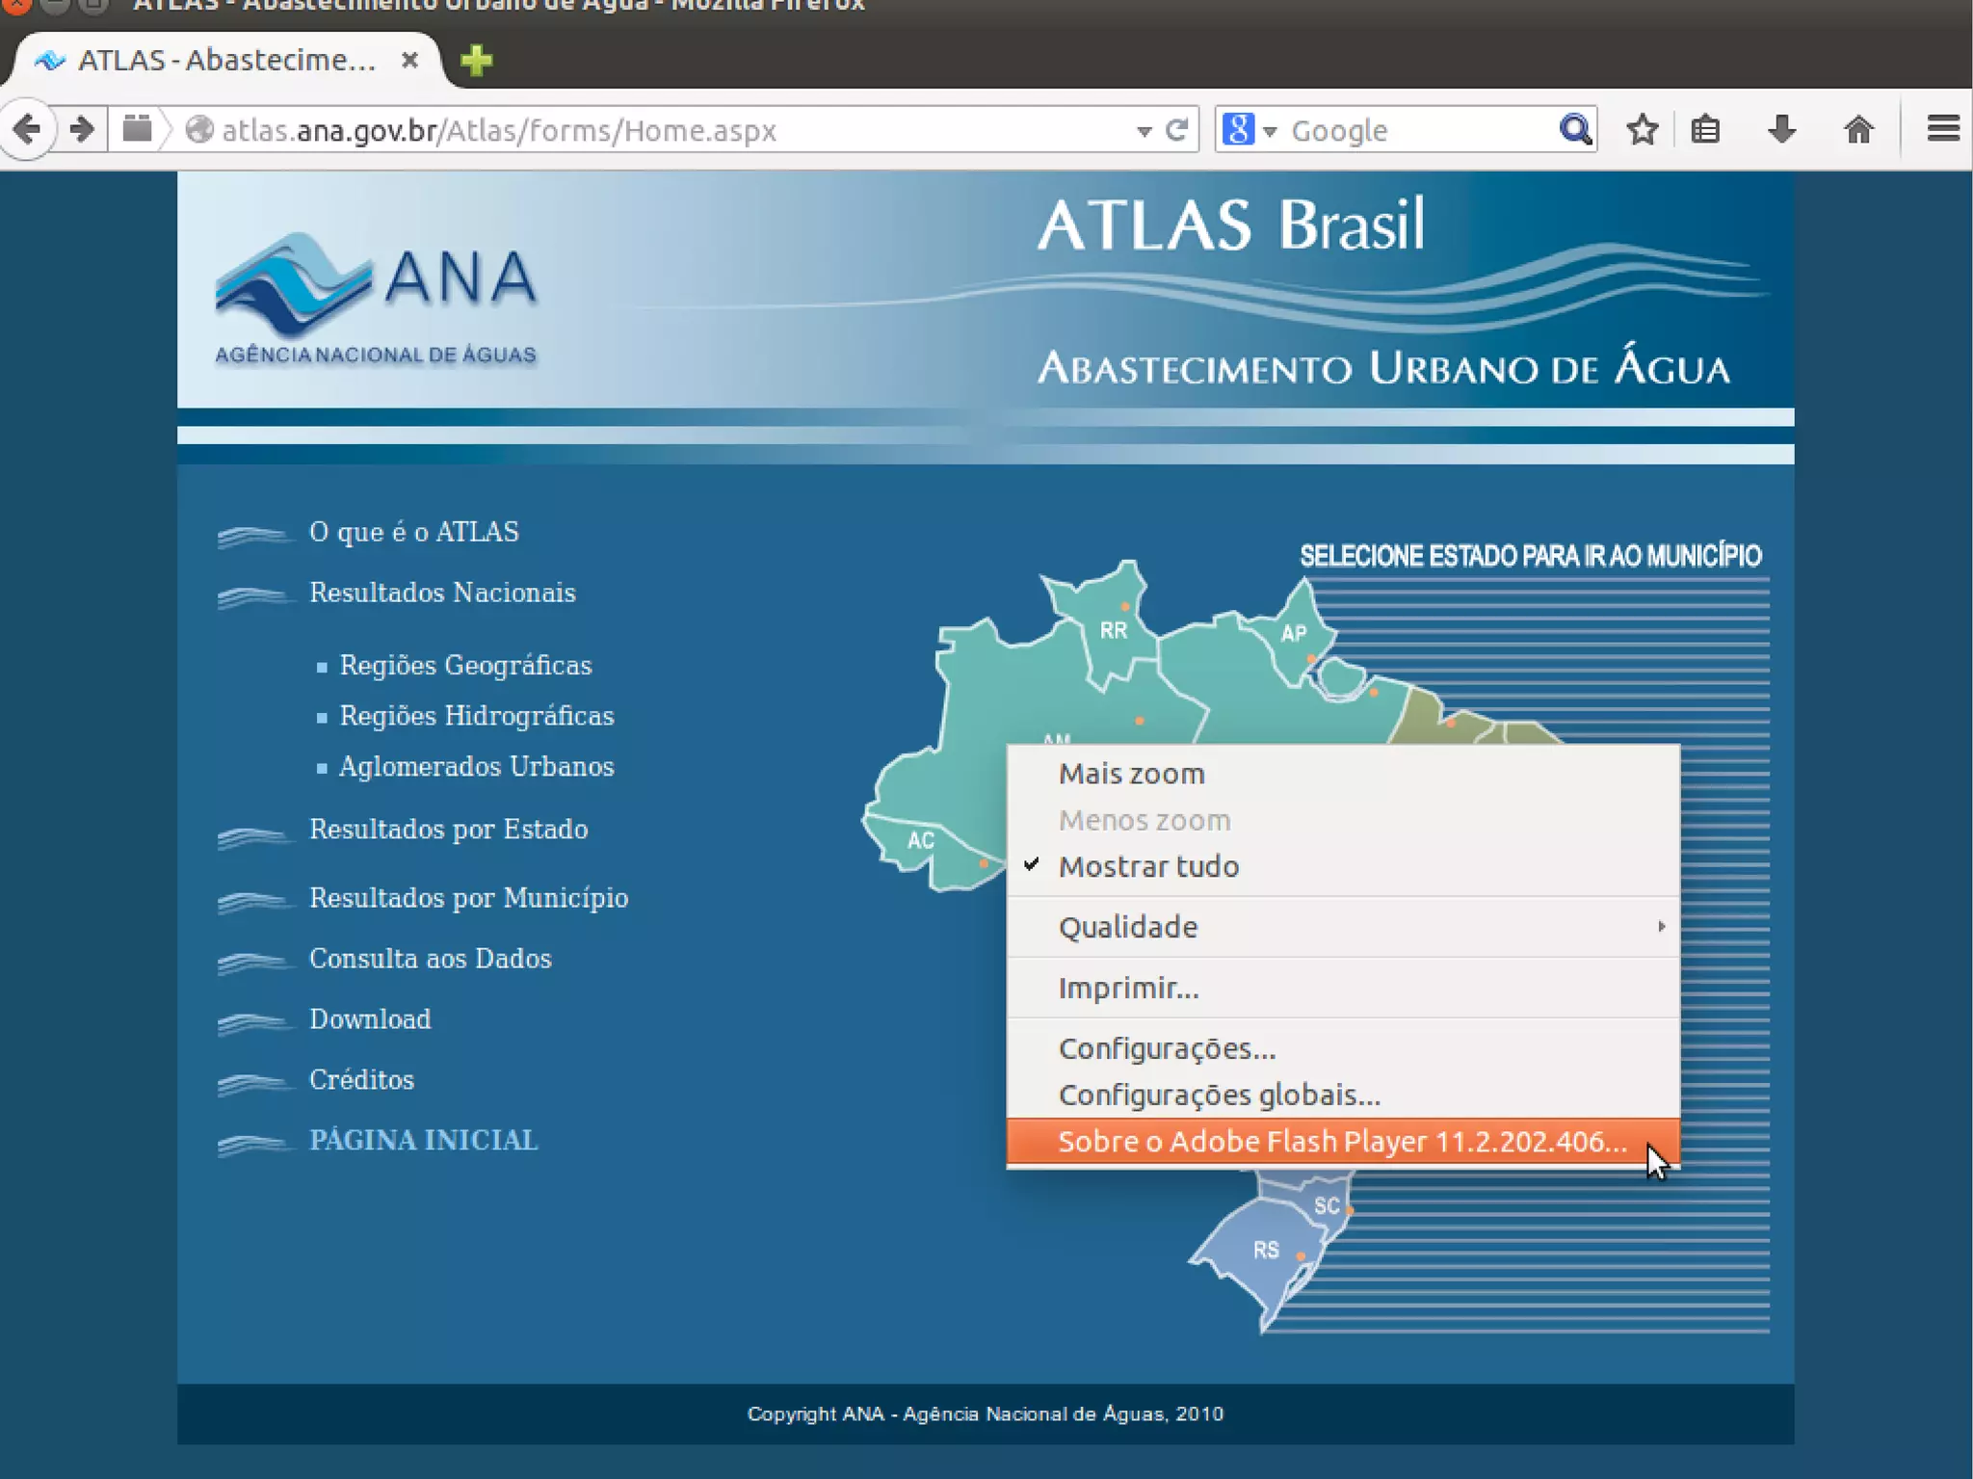Select Roraima (RR) state on map
This screenshot has height=1479, width=1973.
pyautogui.click(x=1114, y=631)
